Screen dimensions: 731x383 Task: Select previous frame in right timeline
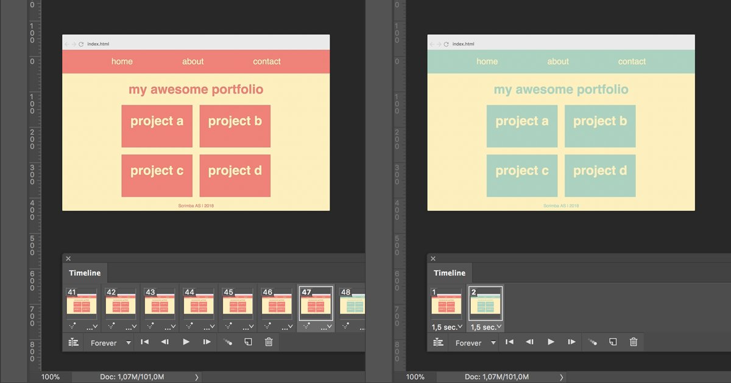point(529,342)
